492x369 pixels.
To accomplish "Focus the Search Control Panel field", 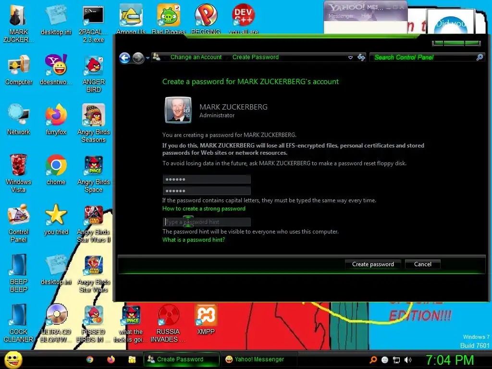I will 424,57.
